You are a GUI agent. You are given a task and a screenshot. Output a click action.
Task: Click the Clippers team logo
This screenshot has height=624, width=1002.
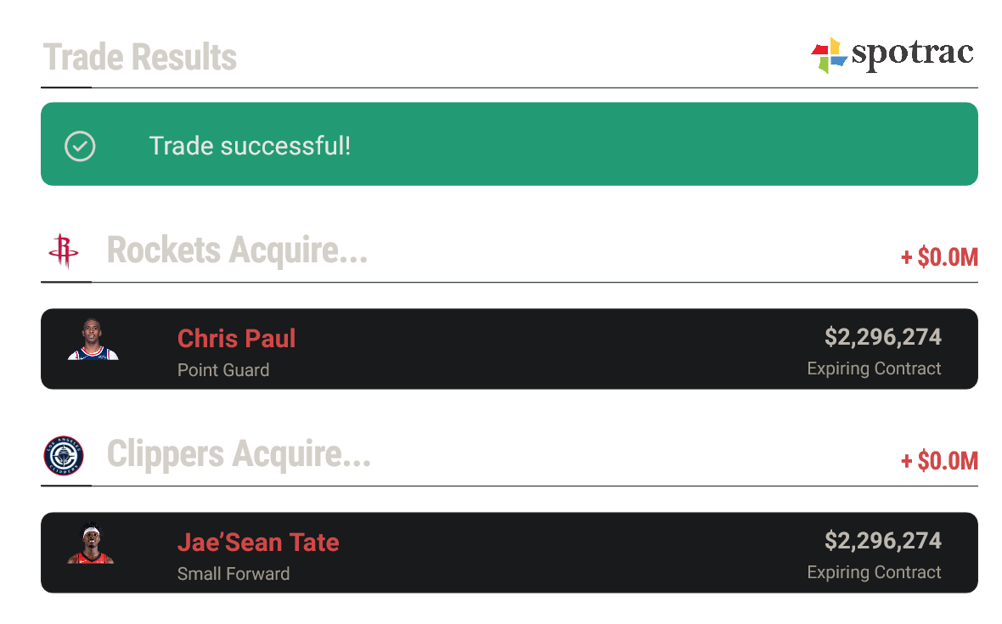point(65,455)
